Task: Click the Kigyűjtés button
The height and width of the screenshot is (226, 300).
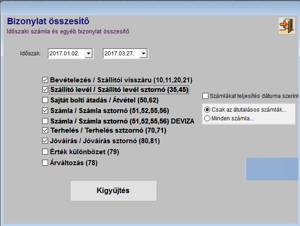Action: pos(114,191)
